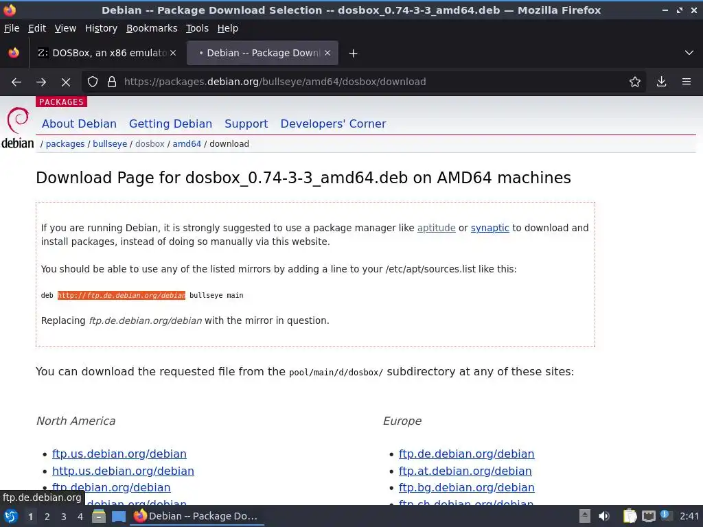Switch to virtual desktop 4
The height and width of the screenshot is (527, 703).
coord(80,517)
